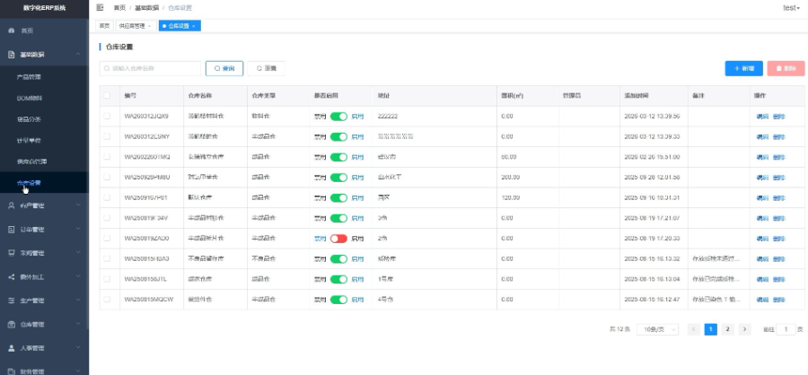Screen dimensions: 808x375
Task: Focus the go-to-page number input
Action: click(x=786, y=329)
